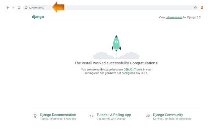Viewport: 208px width, 134px height.
Task: Open the DEBUG=True link
Action: pos(132,70)
